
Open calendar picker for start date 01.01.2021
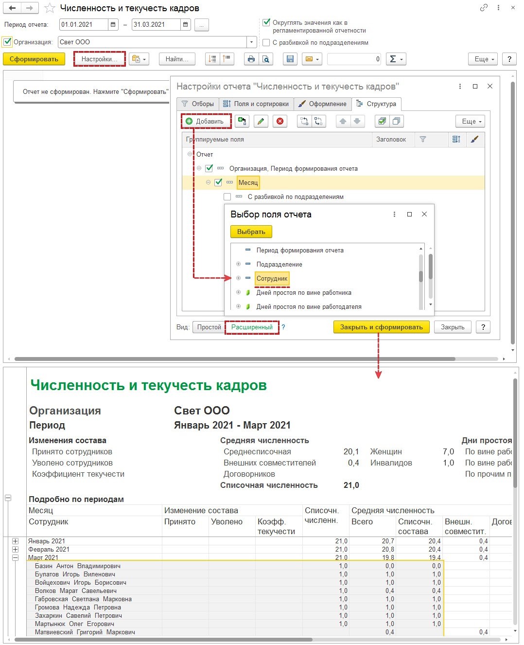pos(113,25)
